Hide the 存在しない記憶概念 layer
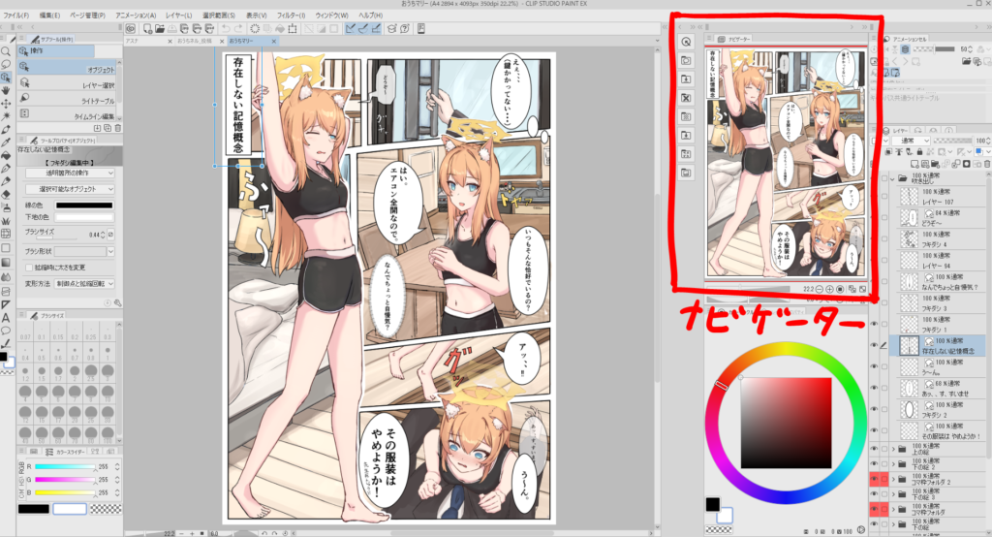 (875, 346)
